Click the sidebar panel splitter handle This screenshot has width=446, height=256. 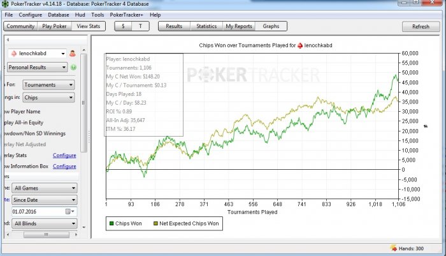[89, 137]
